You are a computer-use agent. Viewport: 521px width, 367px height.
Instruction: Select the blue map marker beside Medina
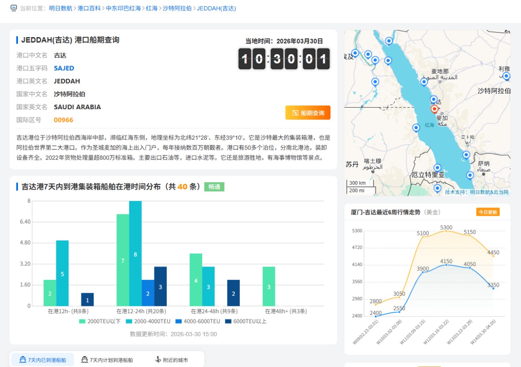[424, 82]
